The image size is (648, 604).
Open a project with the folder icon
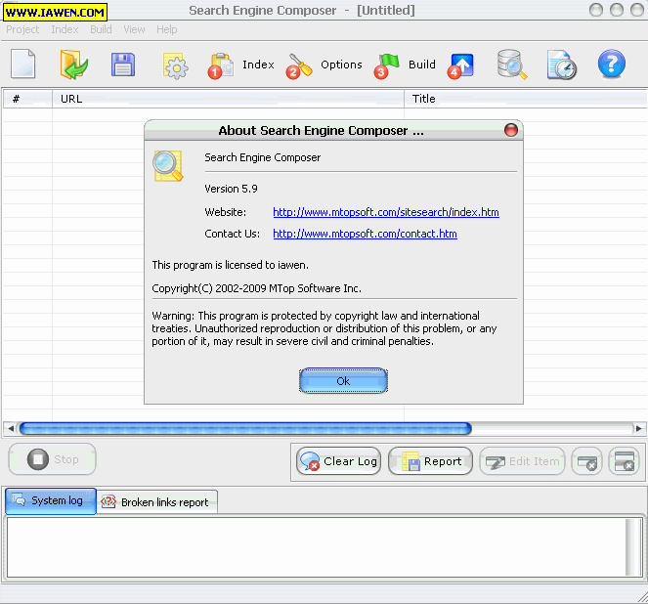tap(74, 65)
